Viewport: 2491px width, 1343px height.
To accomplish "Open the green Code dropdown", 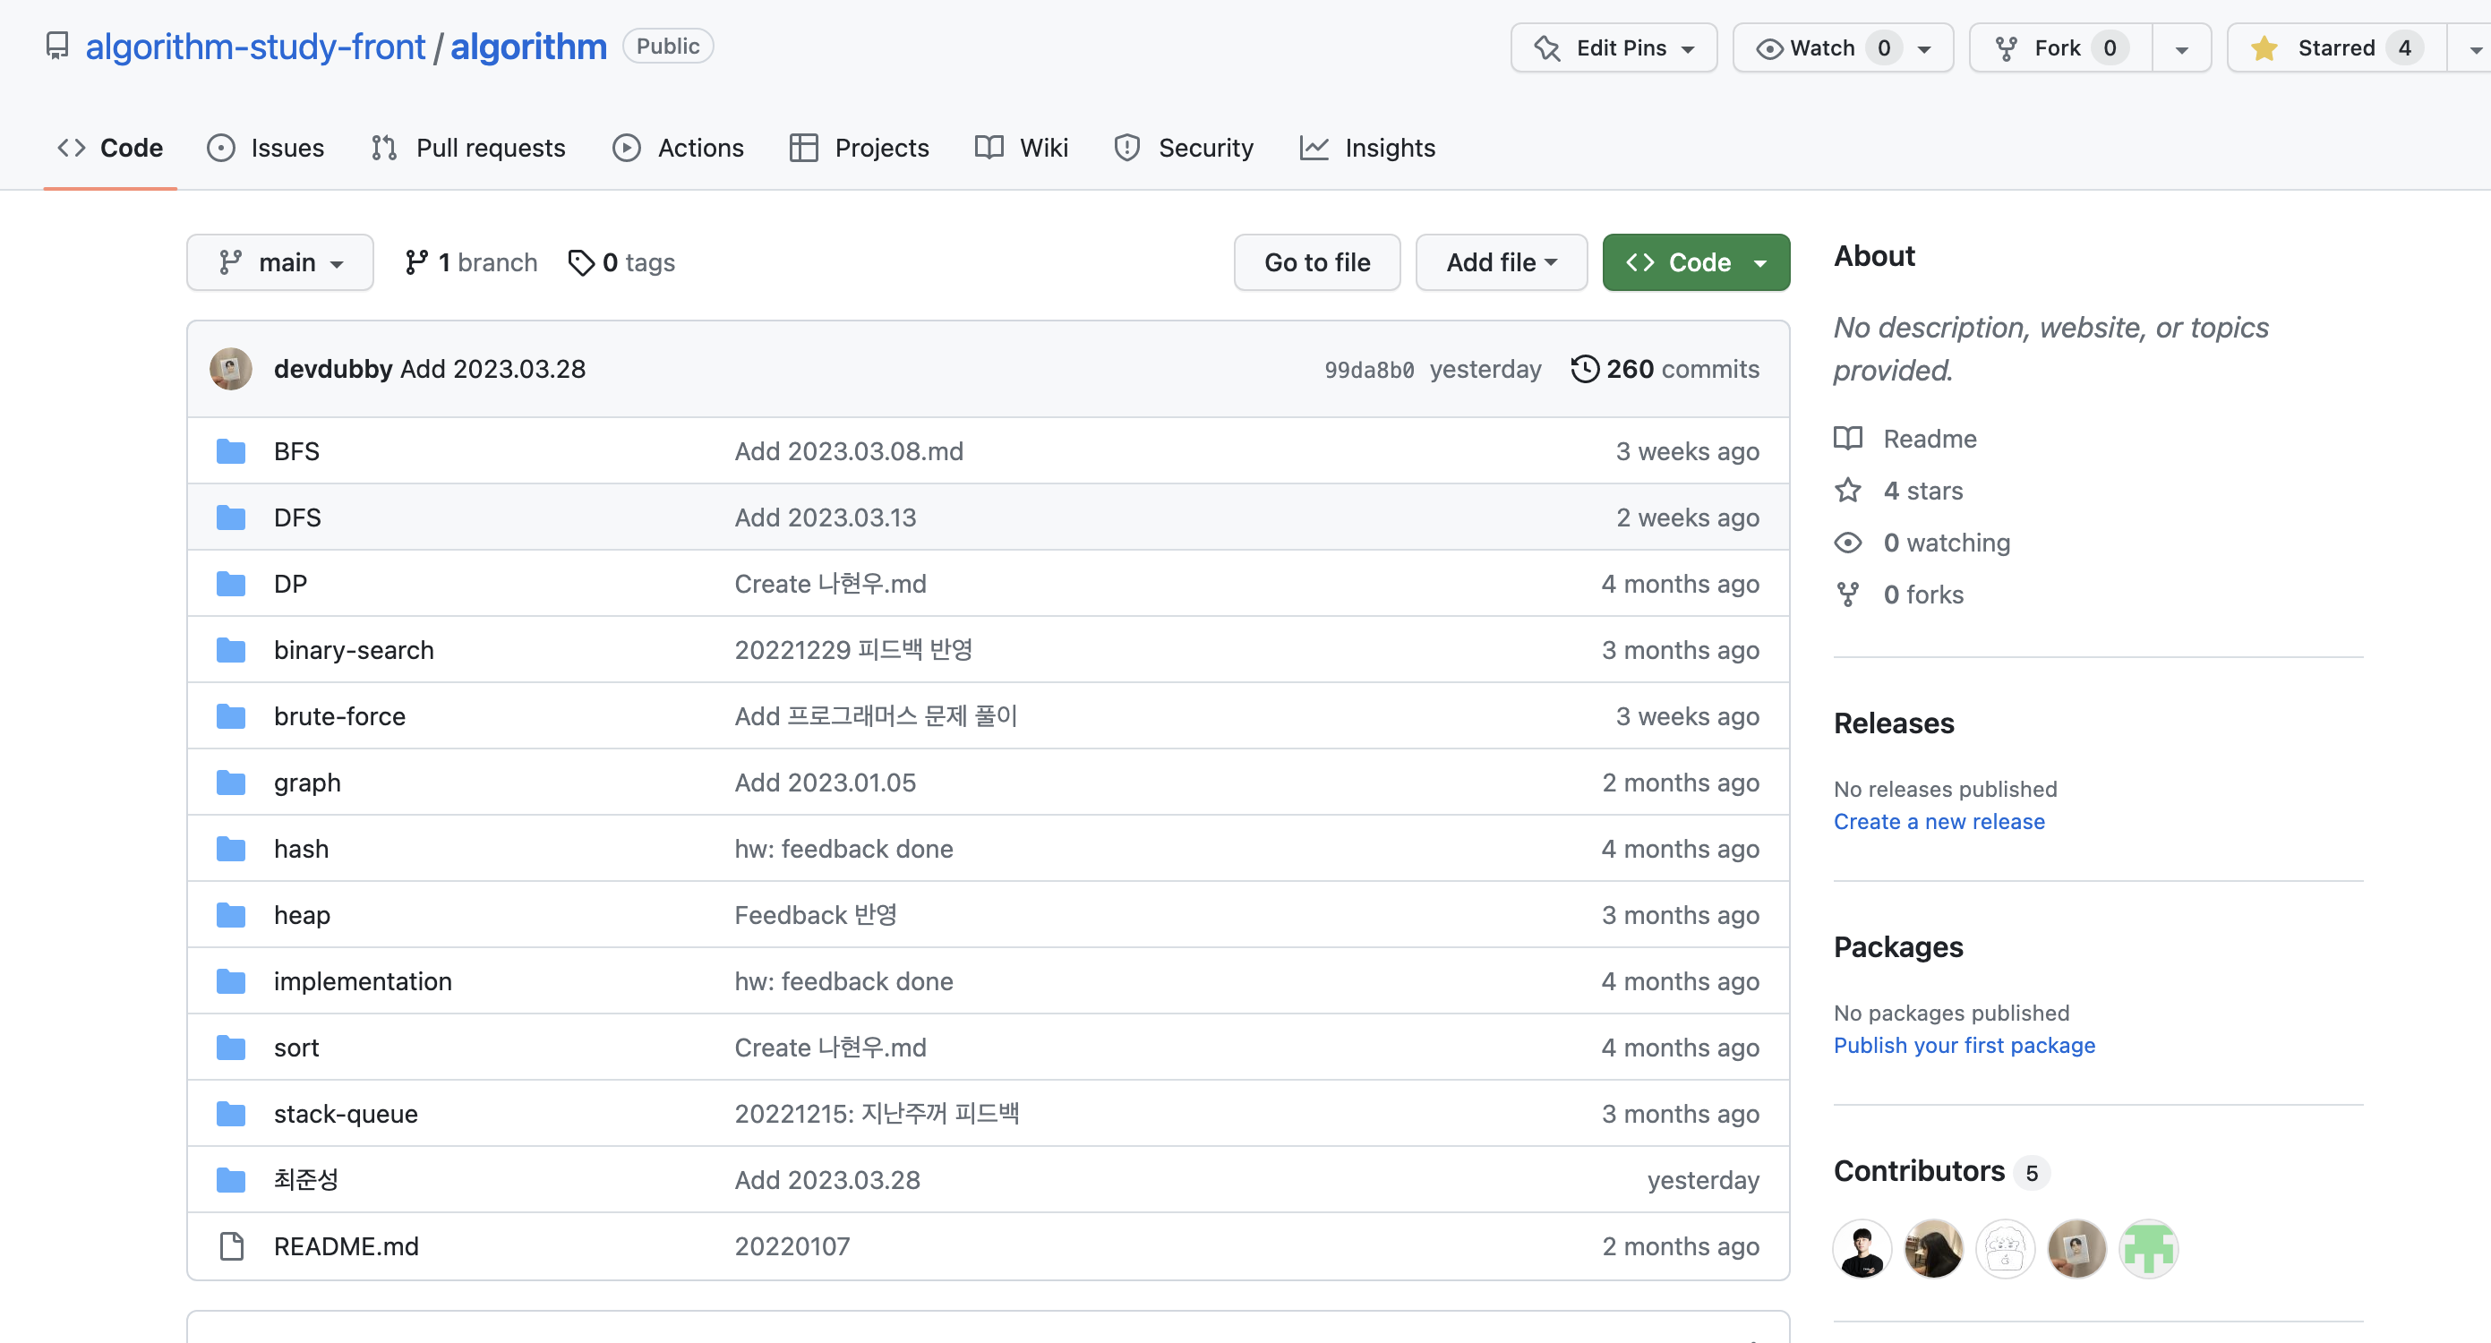I will tap(1695, 262).
